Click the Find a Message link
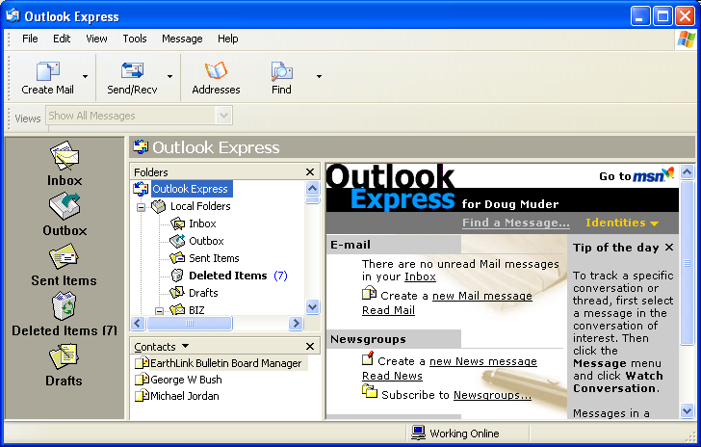Viewport: 701px width, 447px height. [516, 223]
